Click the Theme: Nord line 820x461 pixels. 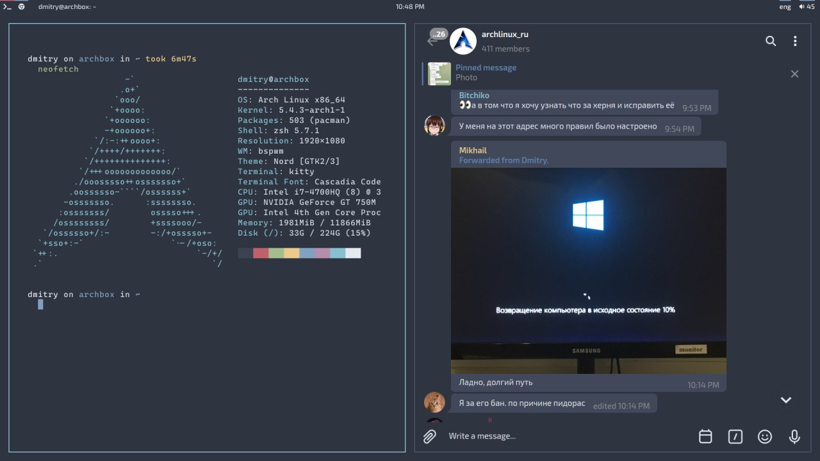(x=289, y=161)
